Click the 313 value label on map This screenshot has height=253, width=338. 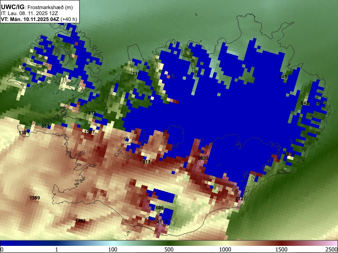92,113
